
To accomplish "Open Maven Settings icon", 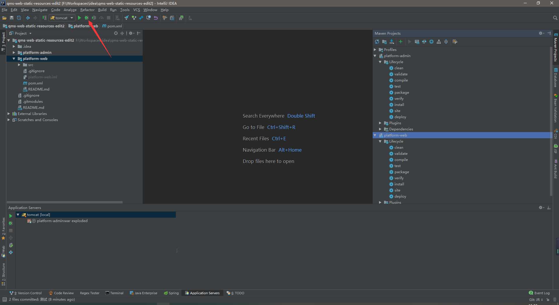I will [455, 42].
